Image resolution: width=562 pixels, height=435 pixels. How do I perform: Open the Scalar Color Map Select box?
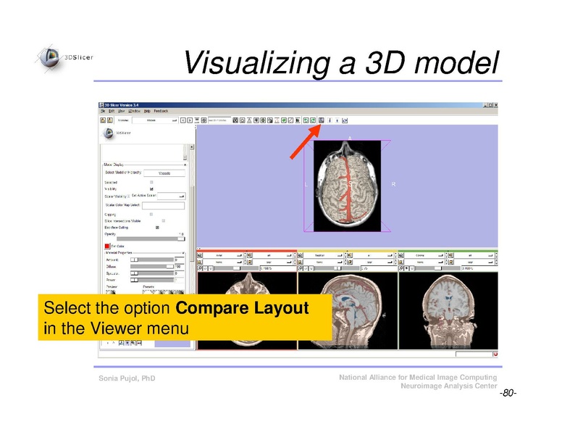coord(163,205)
